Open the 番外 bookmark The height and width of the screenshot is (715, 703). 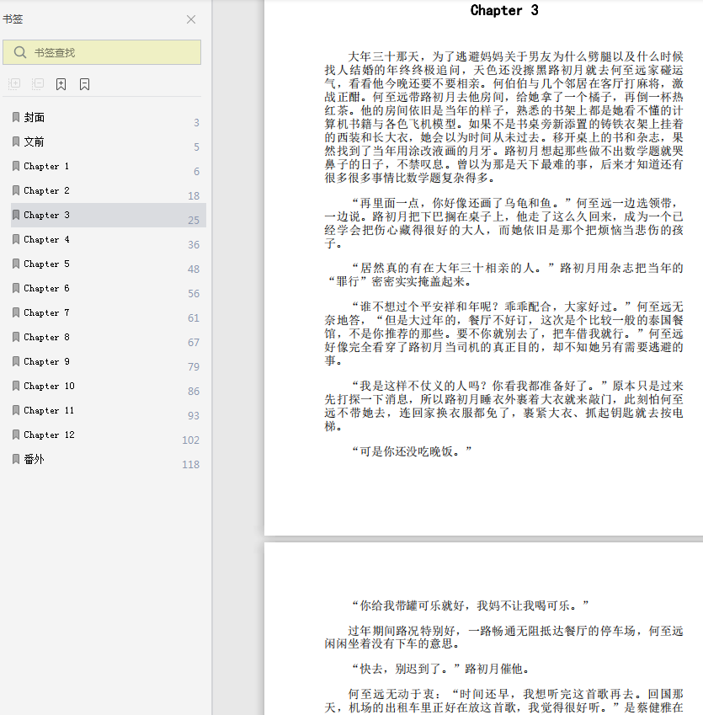pos(109,459)
